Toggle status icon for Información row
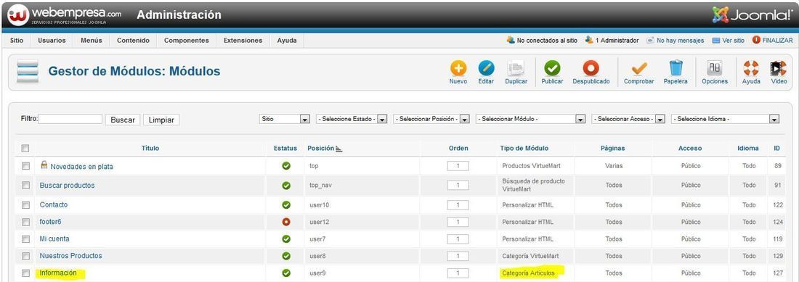Image resolution: width=799 pixels, height=282 pixels. click(x=286, y=273)
